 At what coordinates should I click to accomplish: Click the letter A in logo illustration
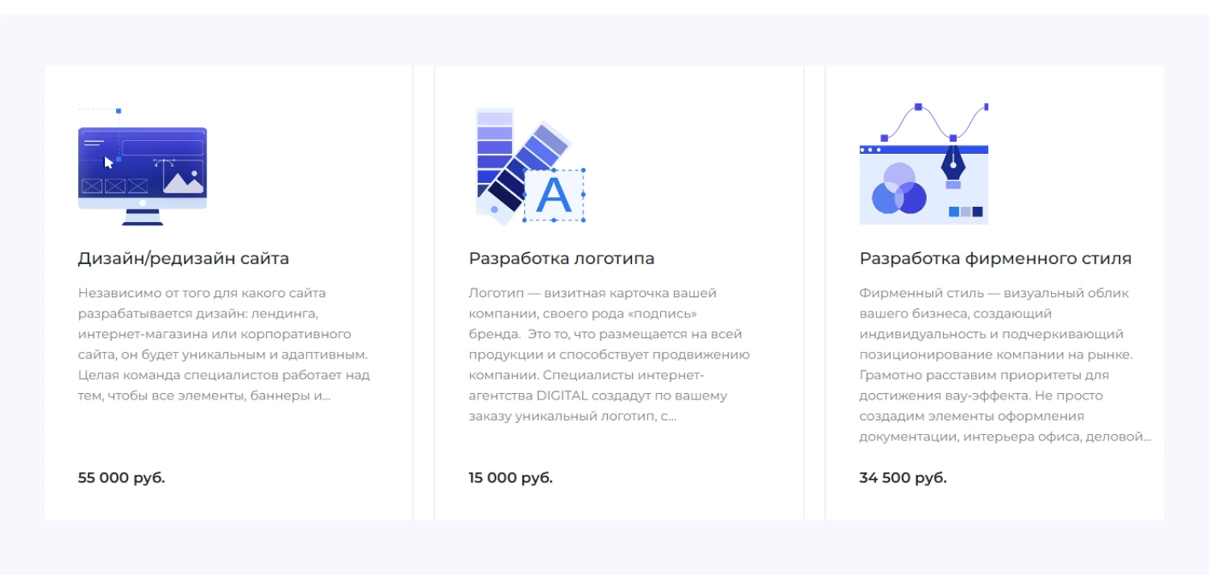pyautogui.click(x=553, y=196)
